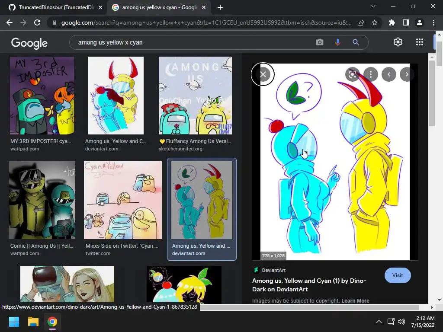Select the highlighted deviantart.com result thumbnail

click(202, 200)
